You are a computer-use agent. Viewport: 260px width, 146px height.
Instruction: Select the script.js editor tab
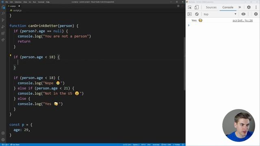click(14, 6)
